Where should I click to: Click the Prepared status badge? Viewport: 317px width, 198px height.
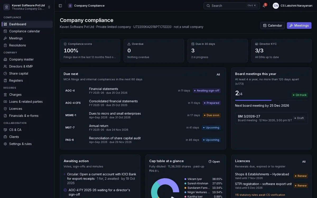[212, 103]
